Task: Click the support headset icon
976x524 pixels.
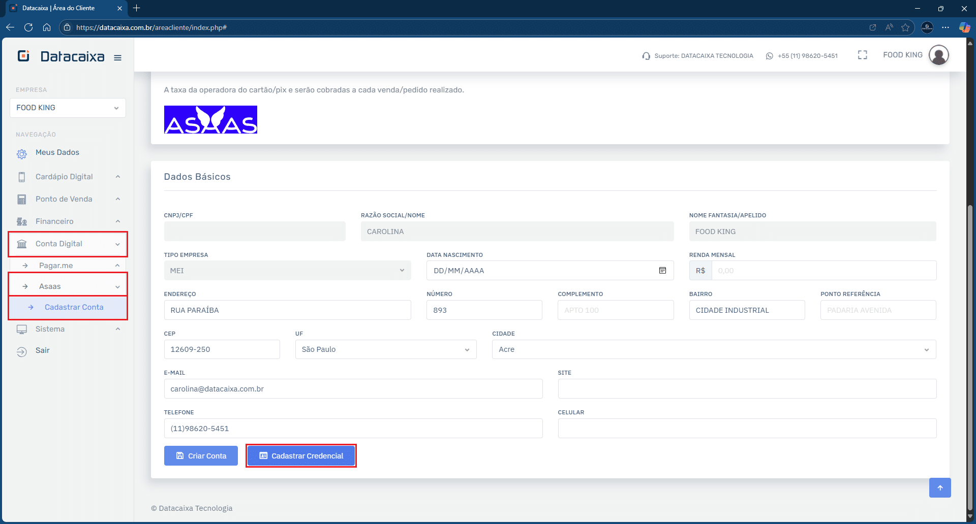Action: tap(646, 56)
